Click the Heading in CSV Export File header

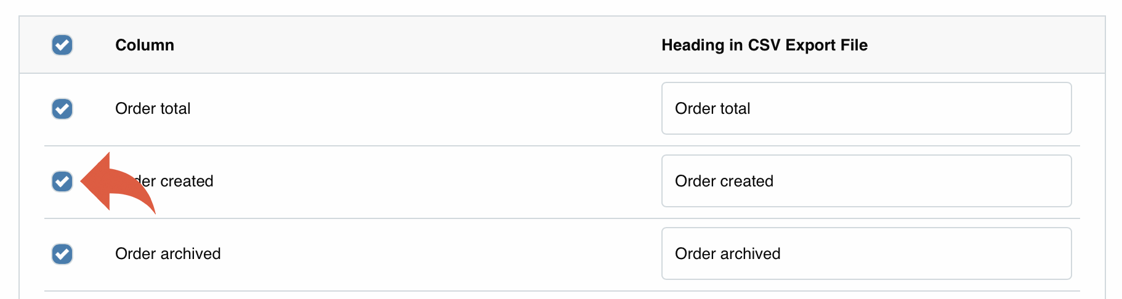(x=764, y=46)
